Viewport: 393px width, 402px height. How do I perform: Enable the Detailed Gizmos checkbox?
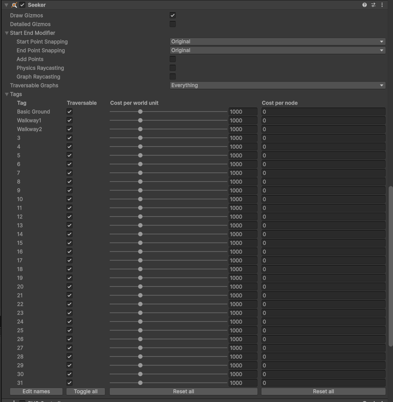tap(173, 24)
